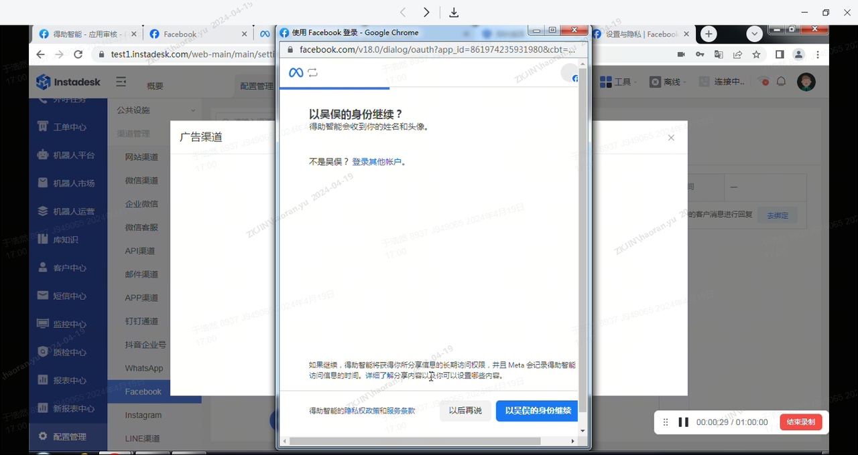
Task: Open a new browser tab with the plus button
Action: pos(709,34)
